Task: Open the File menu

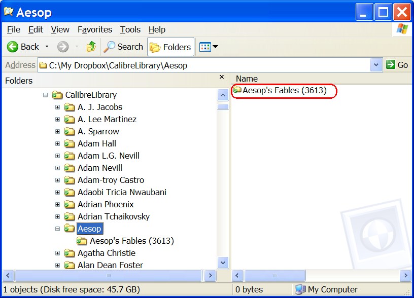Action: (14, 29)
